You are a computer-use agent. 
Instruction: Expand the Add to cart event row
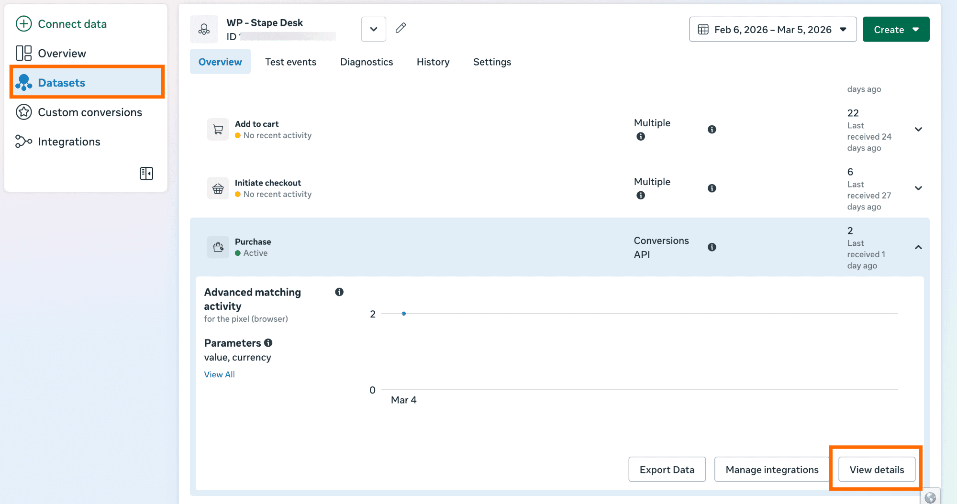tap(918, 130)
